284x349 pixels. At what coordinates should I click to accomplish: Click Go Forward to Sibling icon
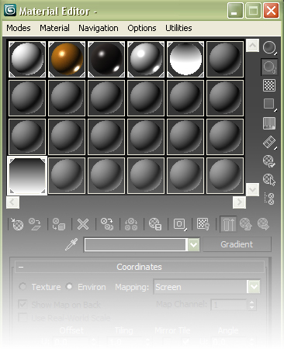264,224
